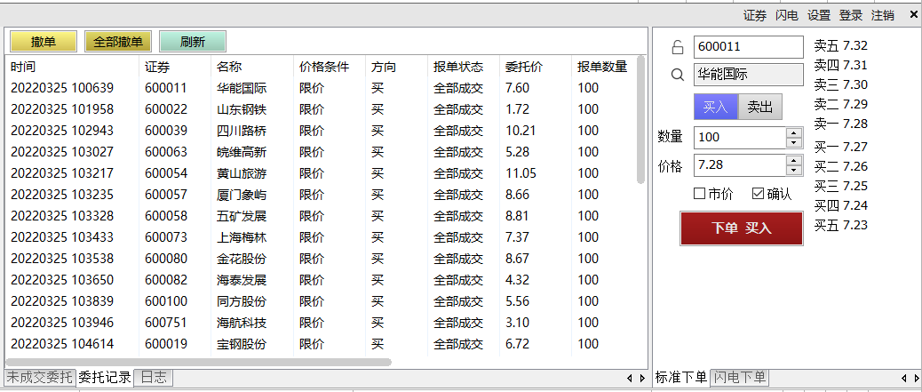Screen dimensions: 922x392
Task: Switch to the 日志 log tab
Action: (154, 377)
